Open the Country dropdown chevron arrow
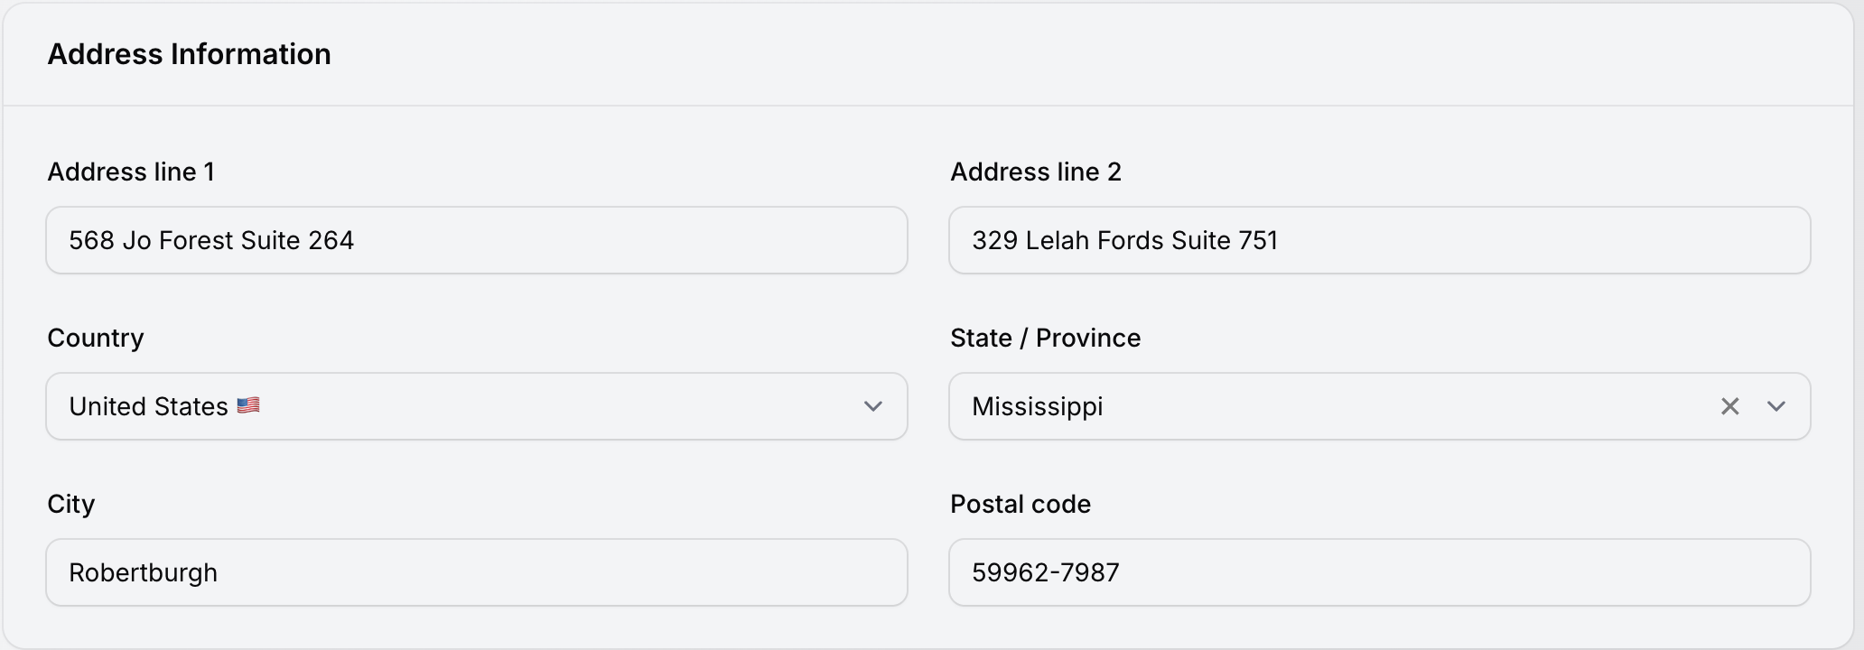This screenshot has height=650, width=1864. coord(872,406)
